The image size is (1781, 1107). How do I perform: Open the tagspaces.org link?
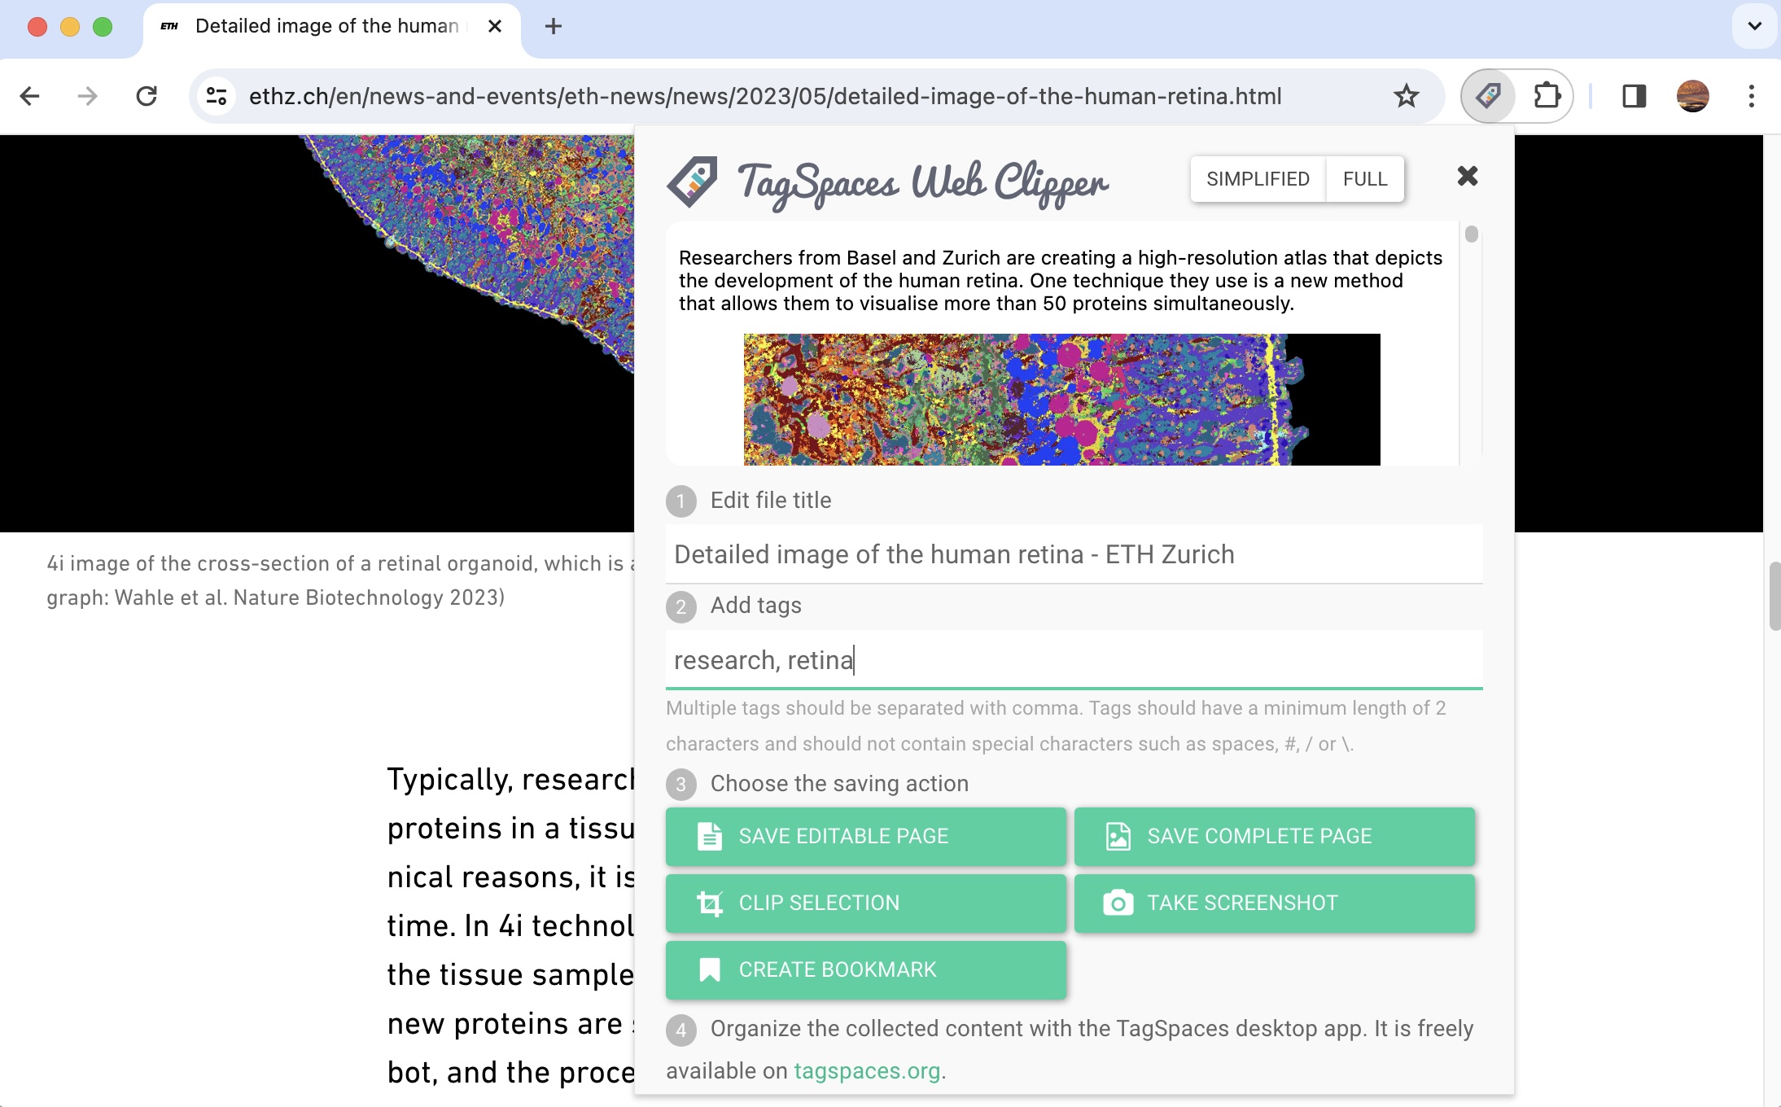[866, 1071]
